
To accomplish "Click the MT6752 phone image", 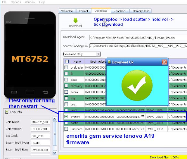I will pyautogui.click(x=30, y=55).
